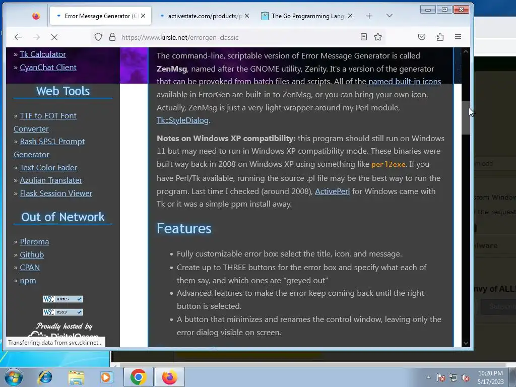Click the Action Center flag tray icon
516x387 pixels.
(441, 377)
